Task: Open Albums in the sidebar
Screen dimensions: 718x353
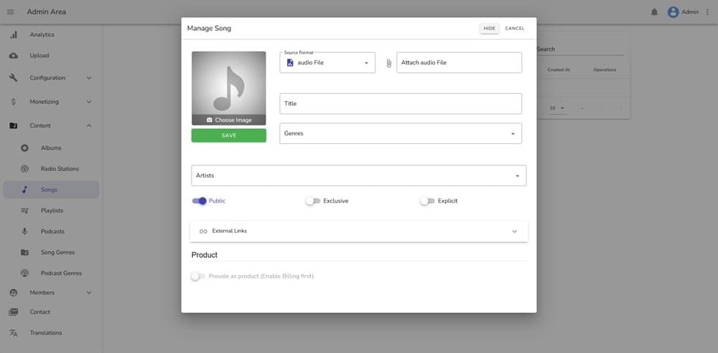Action: (x=51, y=148)
